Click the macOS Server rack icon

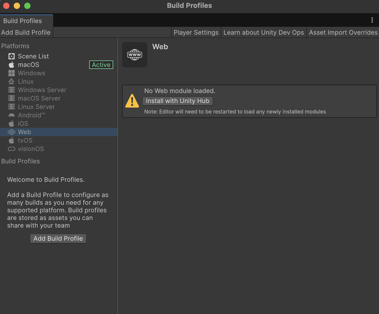tap(12, 98)
